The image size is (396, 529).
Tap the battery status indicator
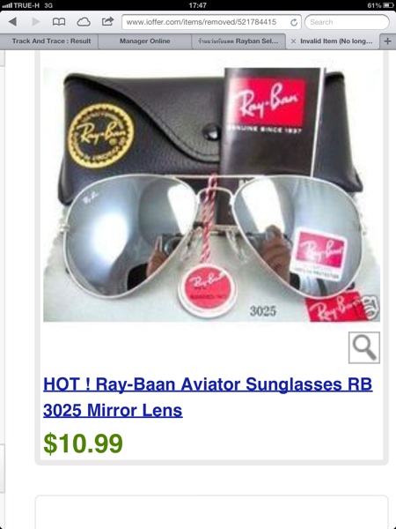380,5
